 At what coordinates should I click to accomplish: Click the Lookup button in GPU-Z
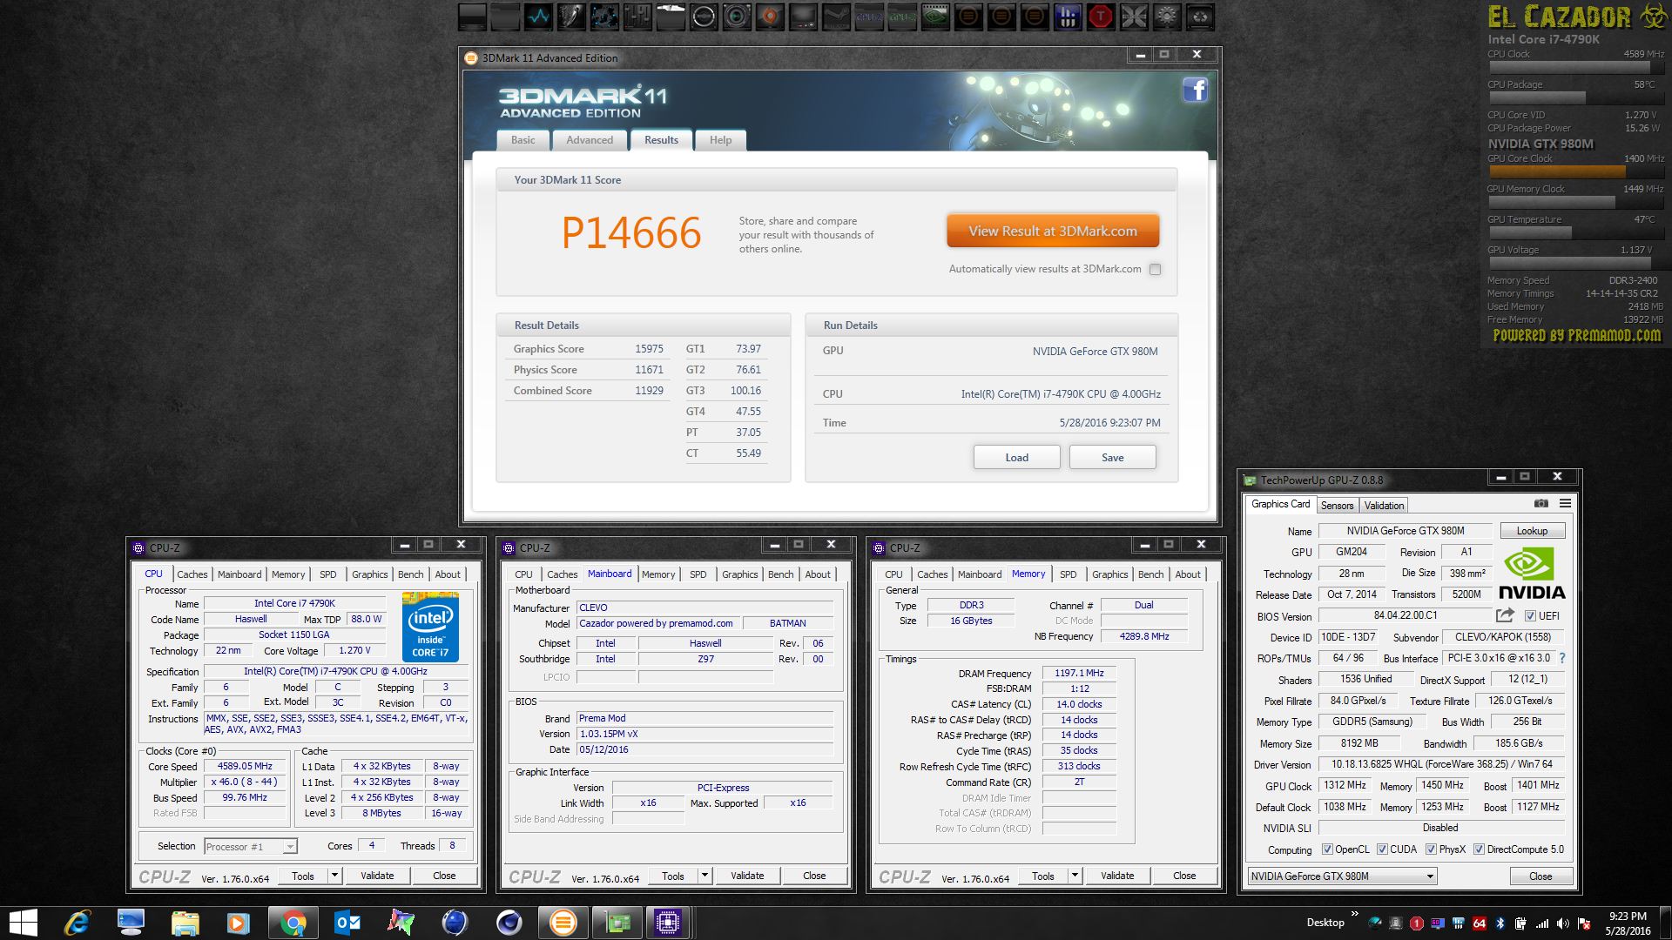coord(1532,531)
